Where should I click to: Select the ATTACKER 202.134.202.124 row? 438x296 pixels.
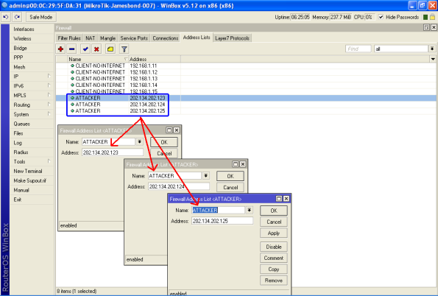coord(246,105)
